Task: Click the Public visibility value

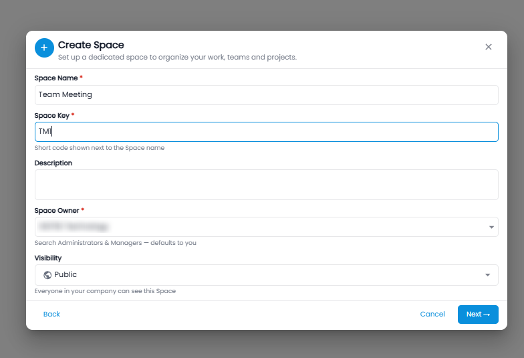Action: (65, 274)
